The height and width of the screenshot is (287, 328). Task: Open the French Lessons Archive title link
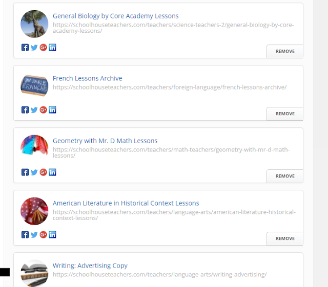88,78
